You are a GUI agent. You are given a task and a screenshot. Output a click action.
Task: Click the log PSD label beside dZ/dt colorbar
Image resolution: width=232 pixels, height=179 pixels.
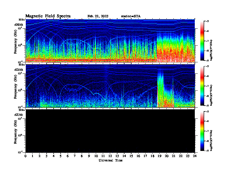[x=211, y=140]
